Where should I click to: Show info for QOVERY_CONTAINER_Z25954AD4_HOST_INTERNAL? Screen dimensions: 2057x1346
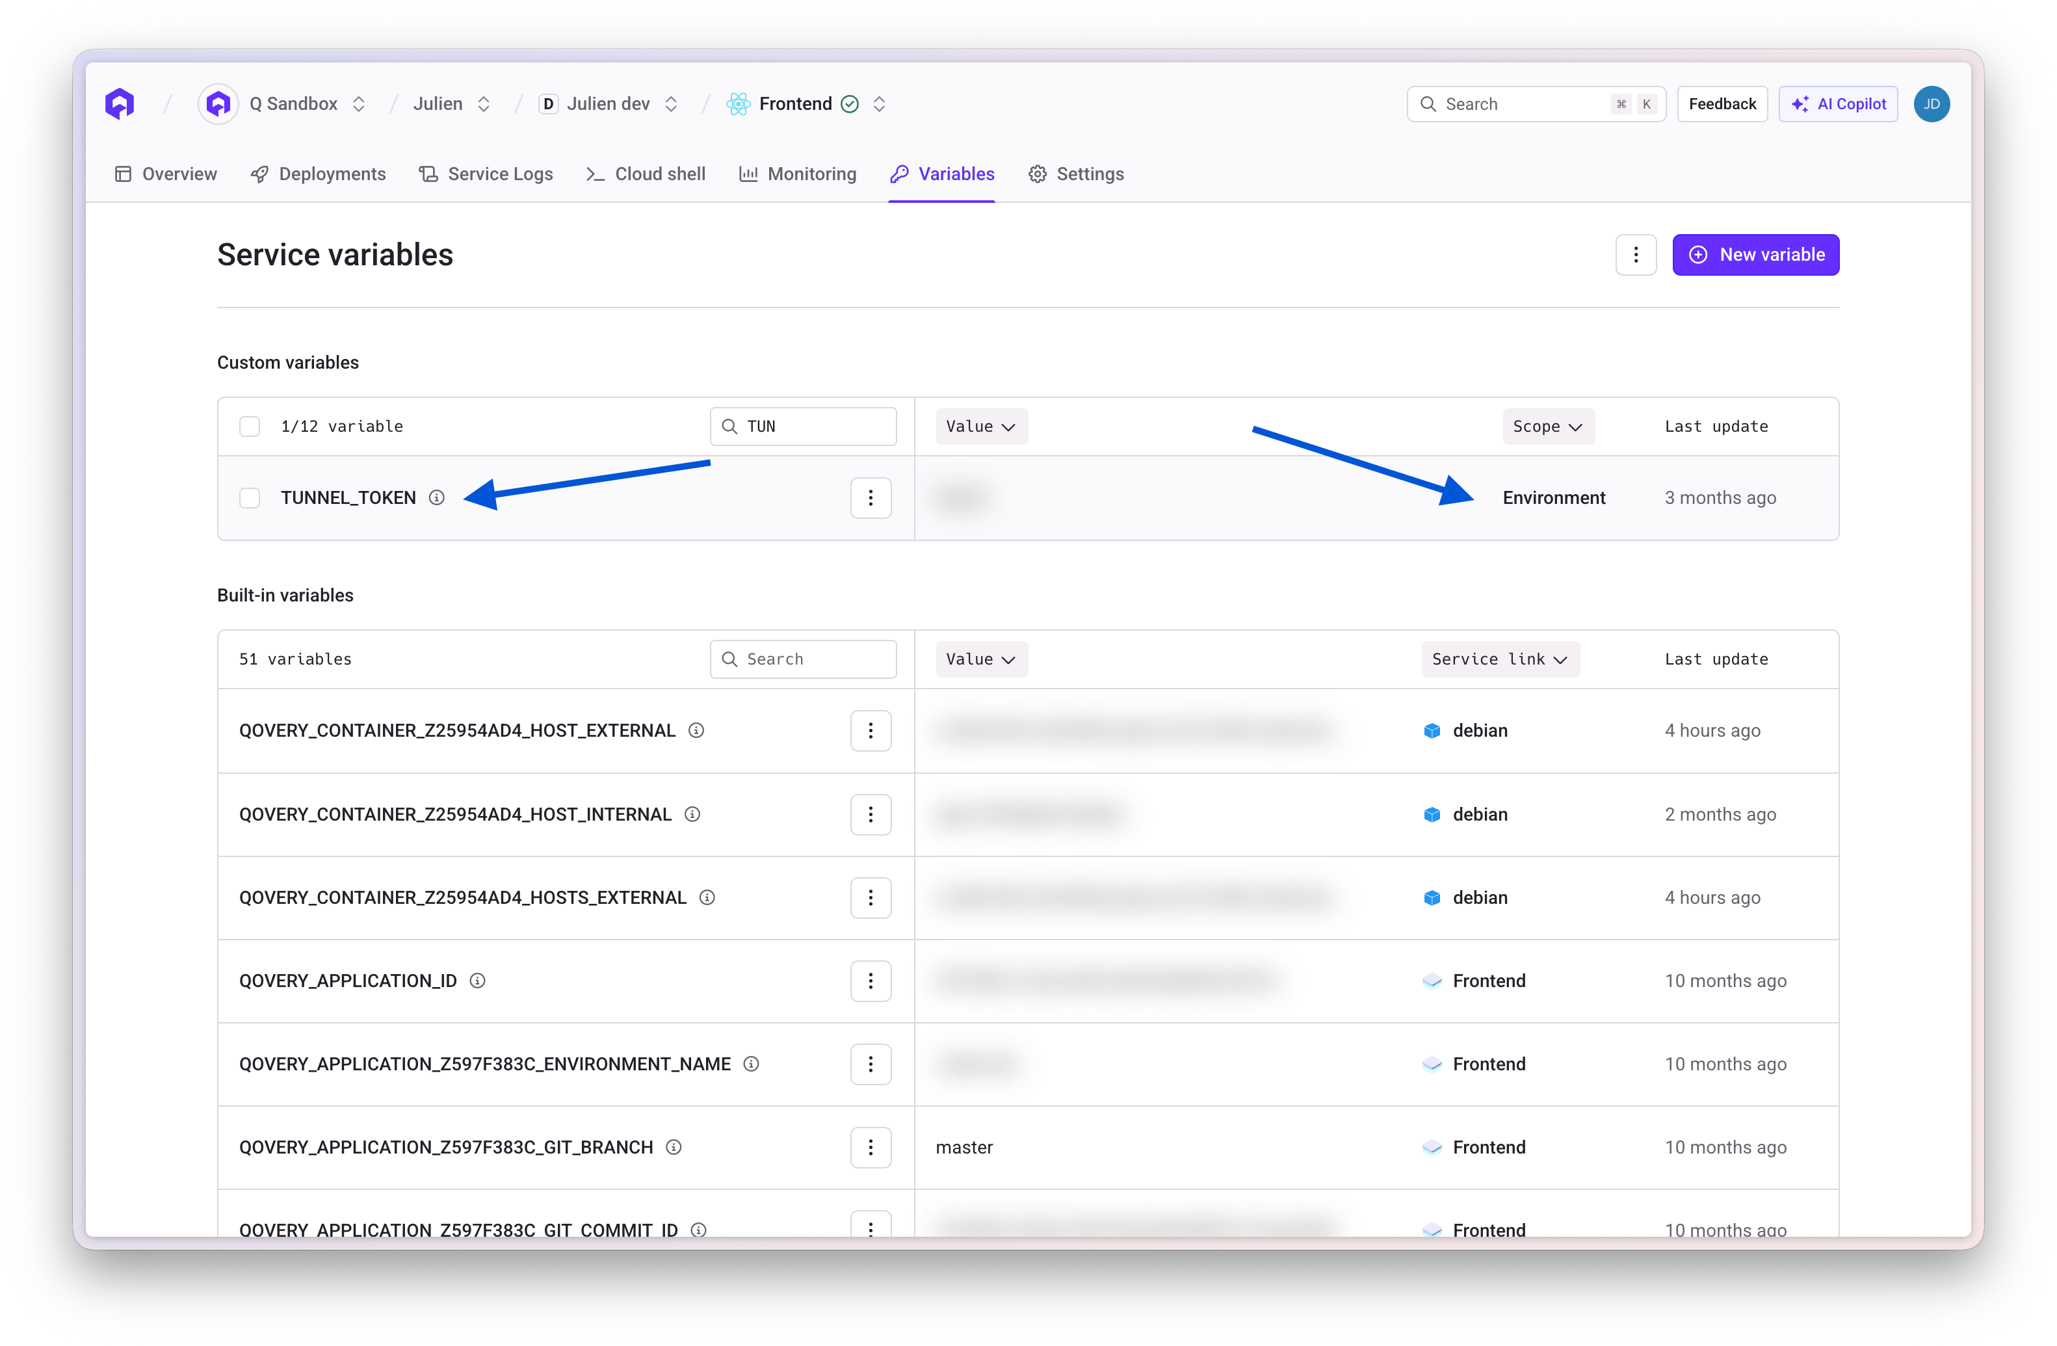pos(692,814)
